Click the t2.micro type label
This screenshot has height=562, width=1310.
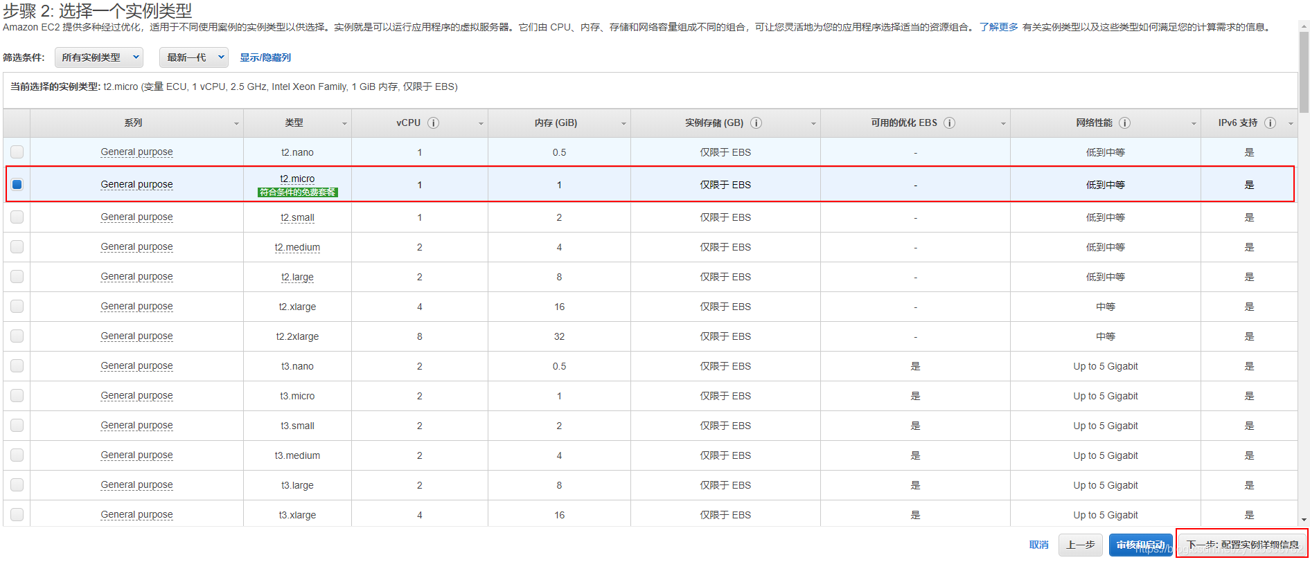coord(297,179)
